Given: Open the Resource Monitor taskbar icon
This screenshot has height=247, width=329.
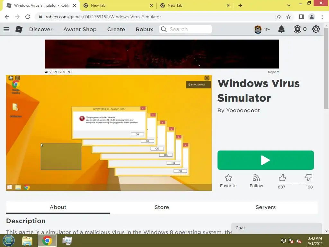Looking at the screenshot, I should click(67, 241).
